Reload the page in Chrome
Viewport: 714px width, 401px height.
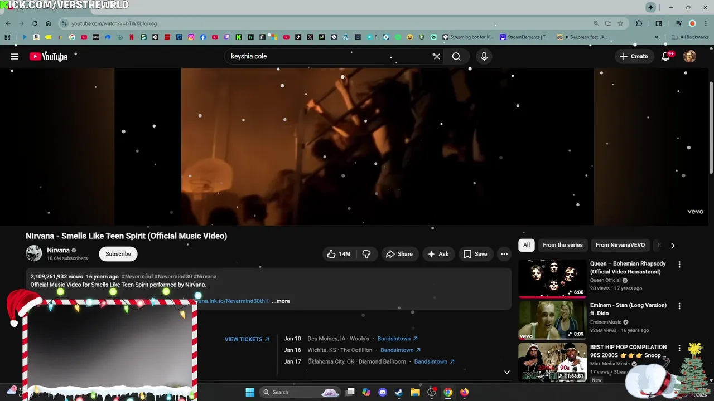(x=35, y=23)
